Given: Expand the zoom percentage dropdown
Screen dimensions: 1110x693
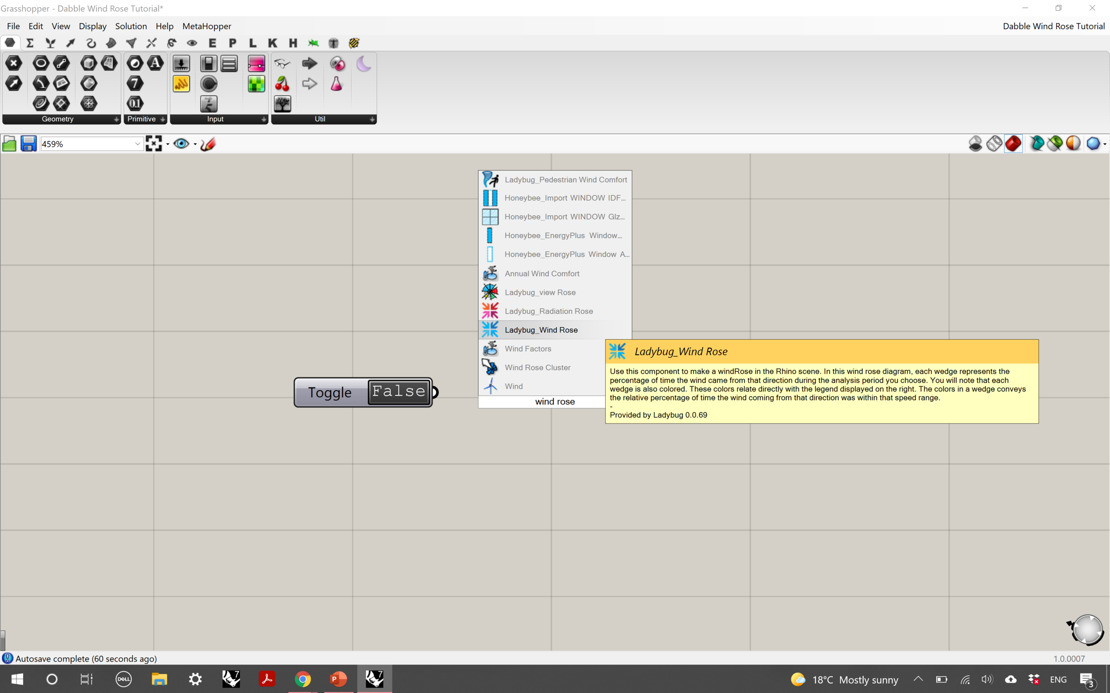Looking at the screenshot, I should pos(137,143).
